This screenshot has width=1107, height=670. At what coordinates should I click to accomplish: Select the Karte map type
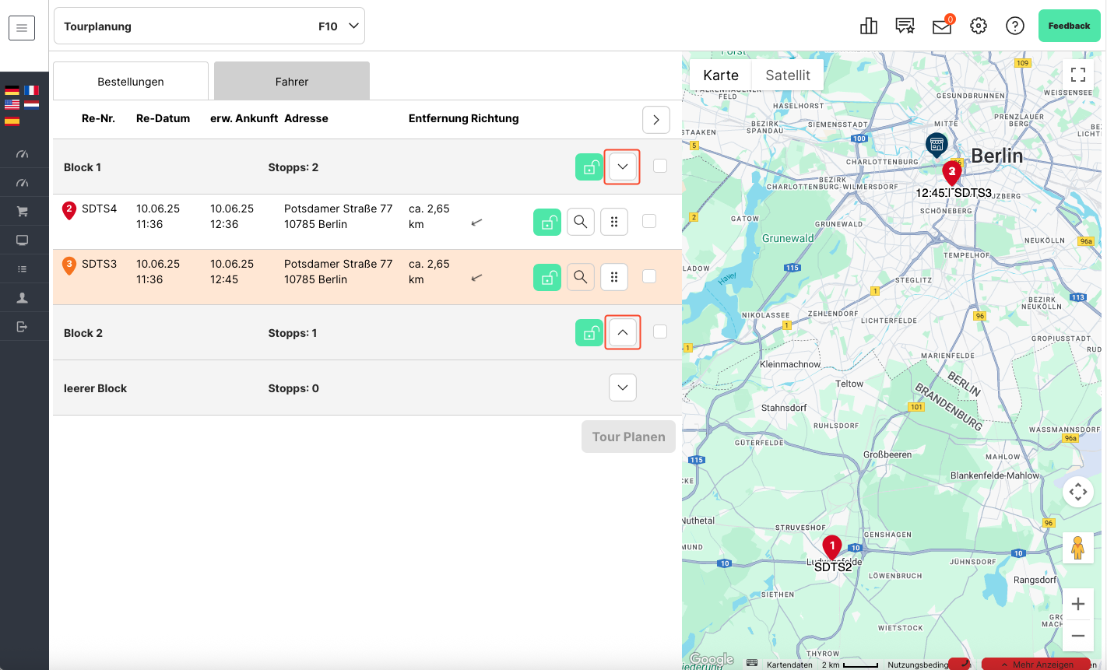721,75
